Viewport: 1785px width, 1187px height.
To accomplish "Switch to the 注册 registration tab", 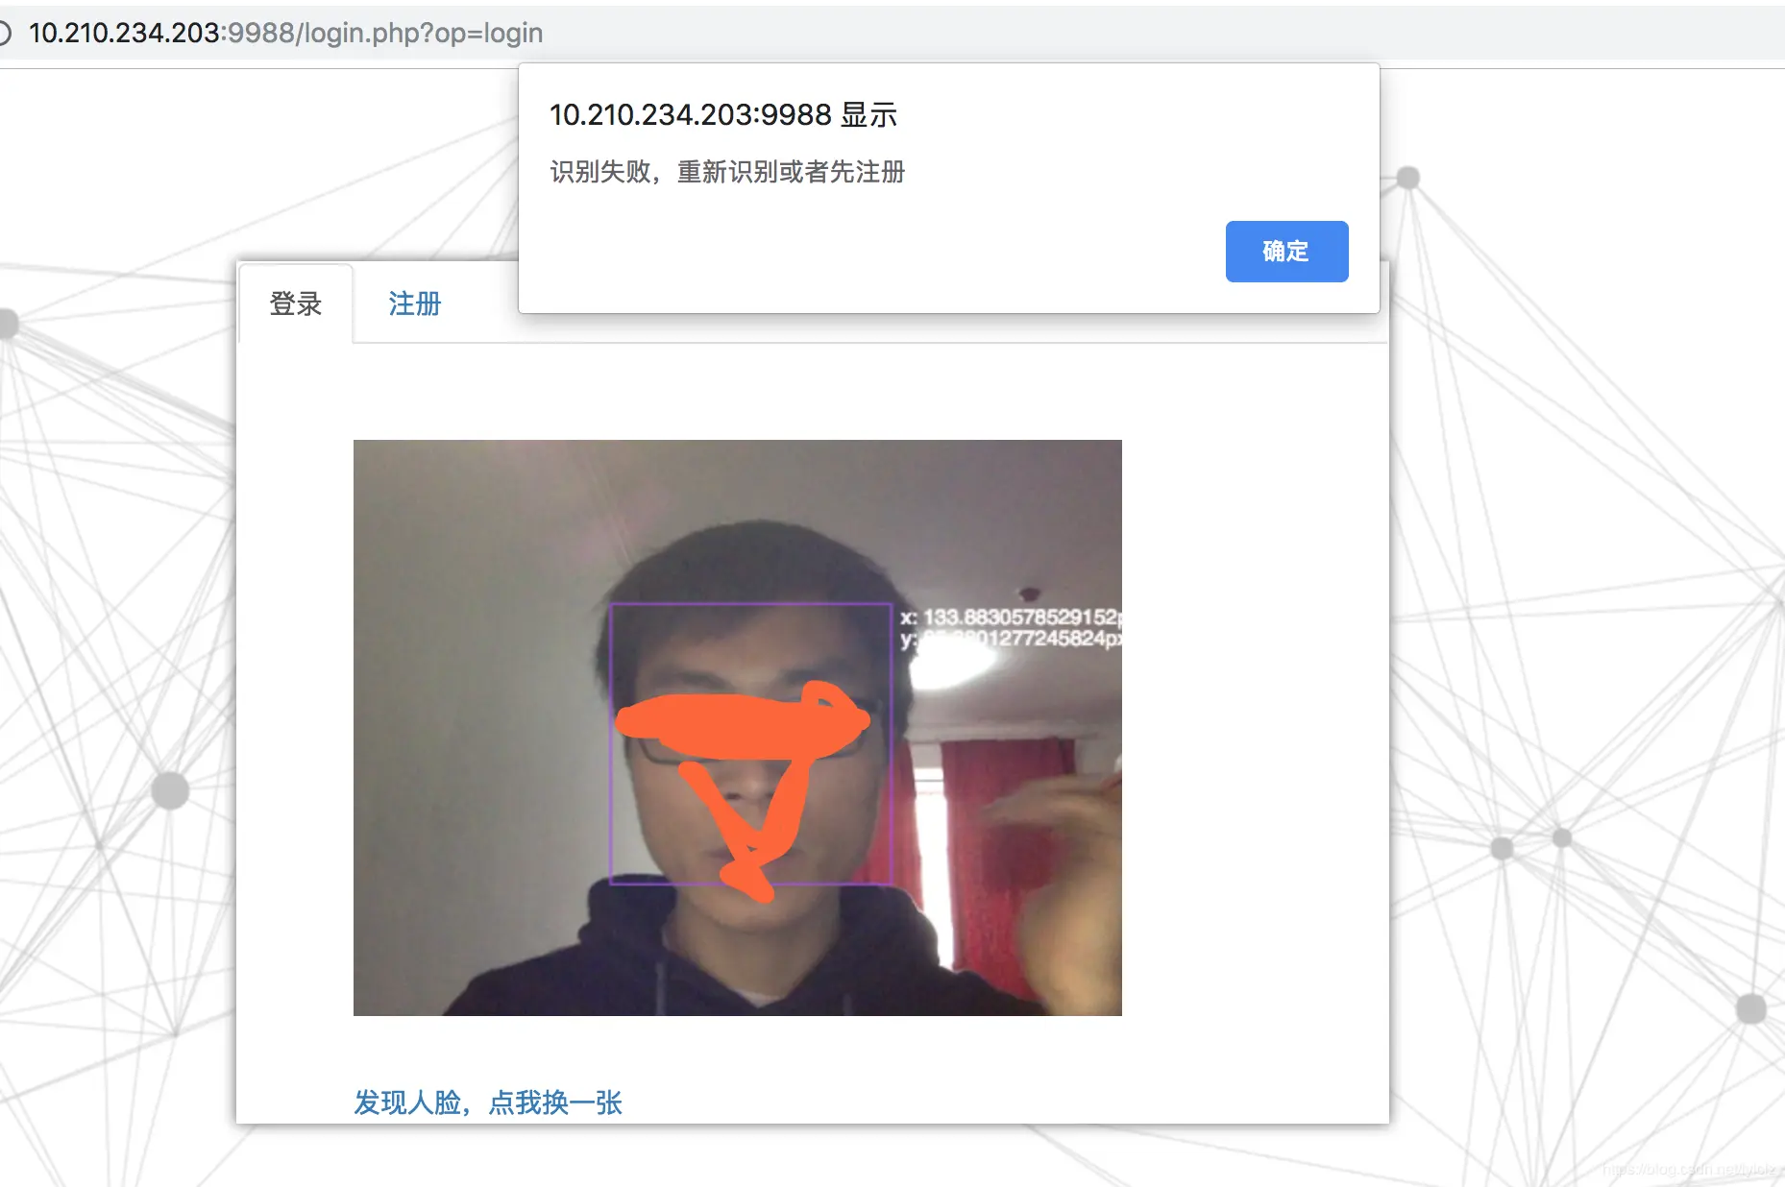I will [413, 303].
